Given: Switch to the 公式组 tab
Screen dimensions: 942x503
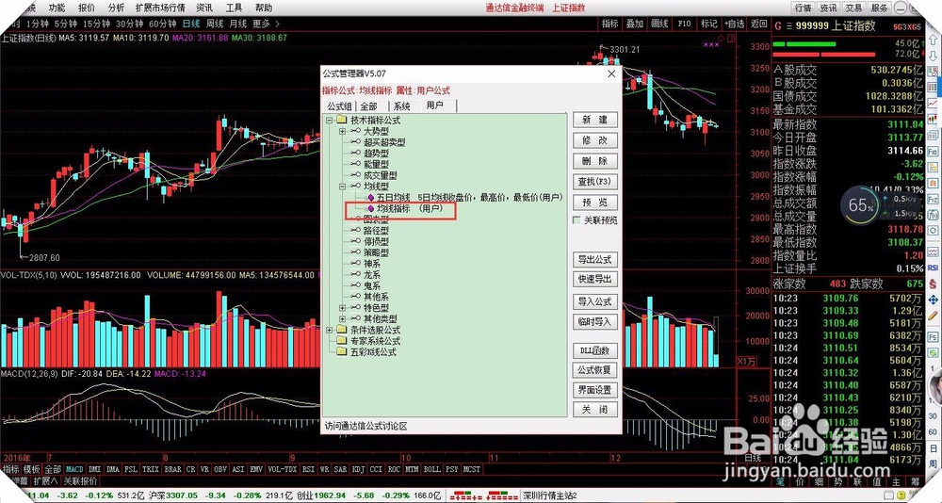Looking at the screenshot, I should [x=339, y=105].
